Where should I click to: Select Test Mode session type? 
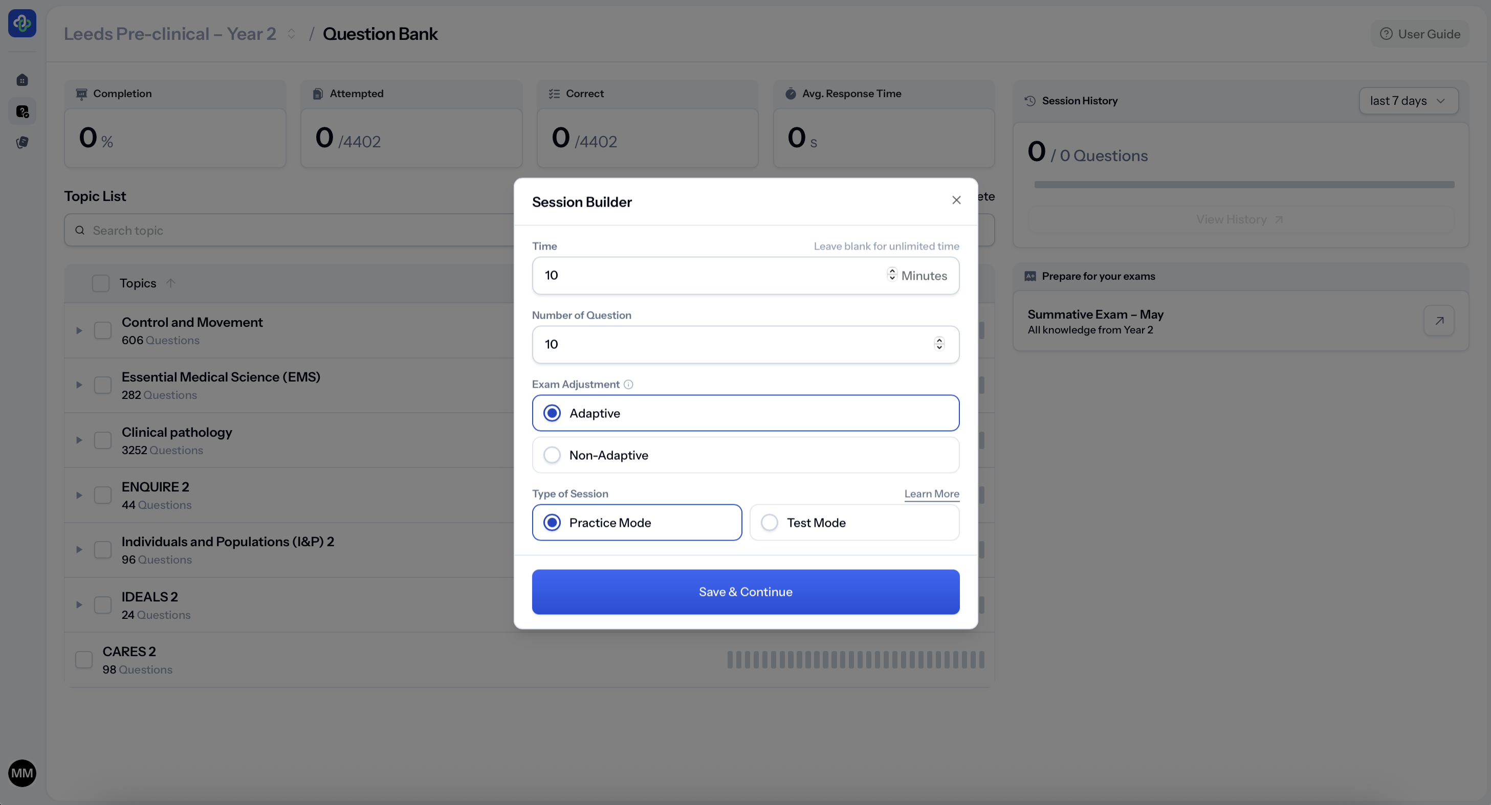[770, 523]
